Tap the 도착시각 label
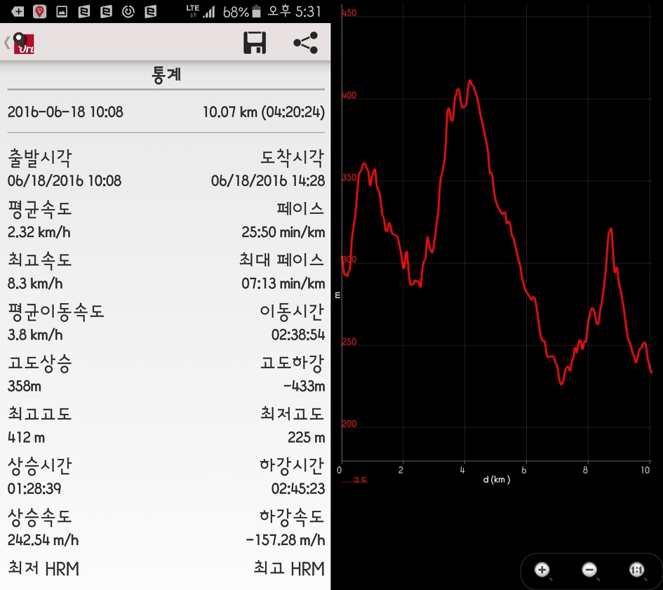Viewport: 663px width, 590px height. 292,158
